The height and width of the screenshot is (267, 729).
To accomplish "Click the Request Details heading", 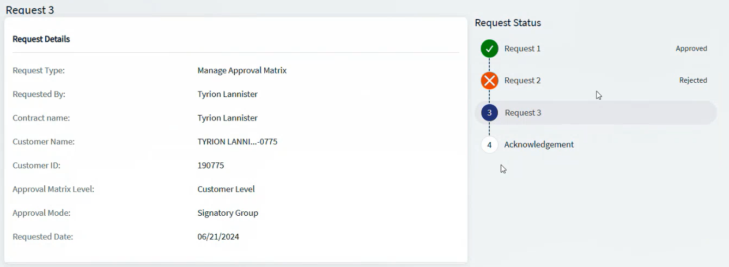I will 41,39.
